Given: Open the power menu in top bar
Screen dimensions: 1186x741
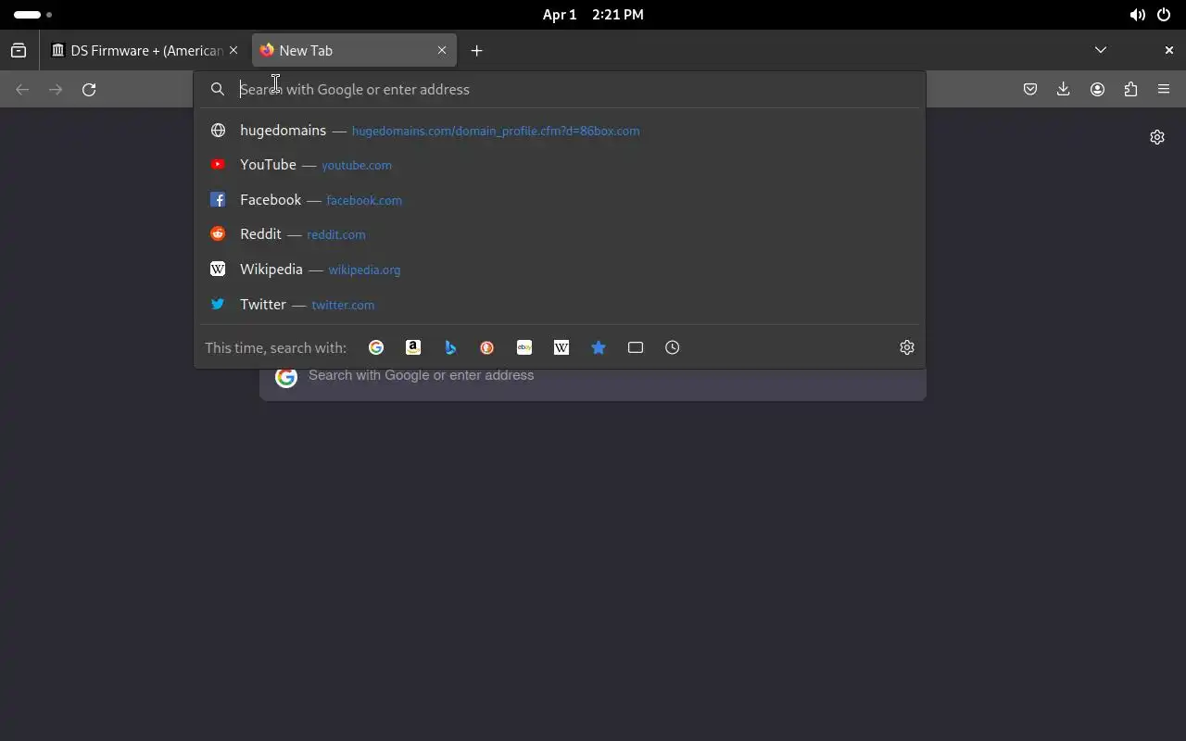Looking at the screenshot, I should (x=1164, y=15).
